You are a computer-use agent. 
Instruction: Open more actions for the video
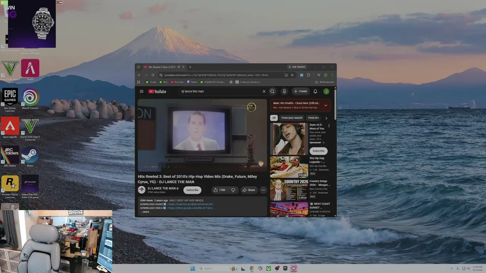click(263, 190)
